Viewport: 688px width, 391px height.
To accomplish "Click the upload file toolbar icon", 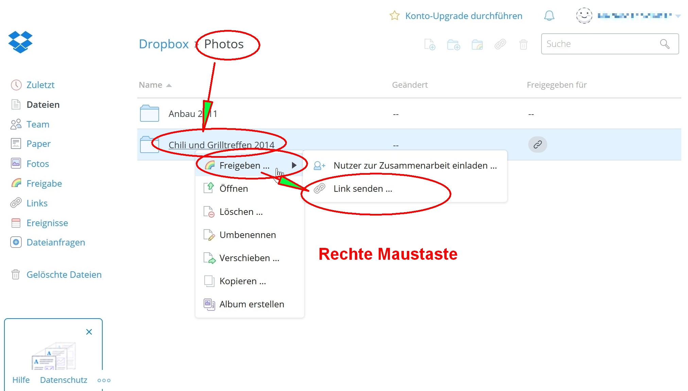I will [x=430, y=45].
